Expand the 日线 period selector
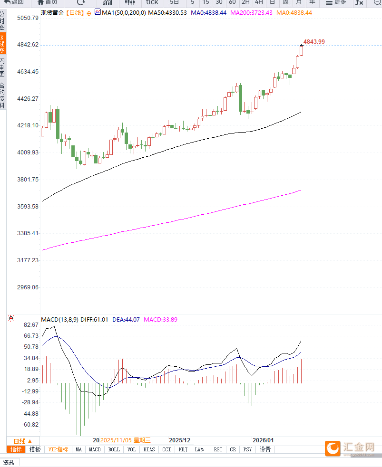The height and width of the screenshot is (467, 382). point(23,441)
